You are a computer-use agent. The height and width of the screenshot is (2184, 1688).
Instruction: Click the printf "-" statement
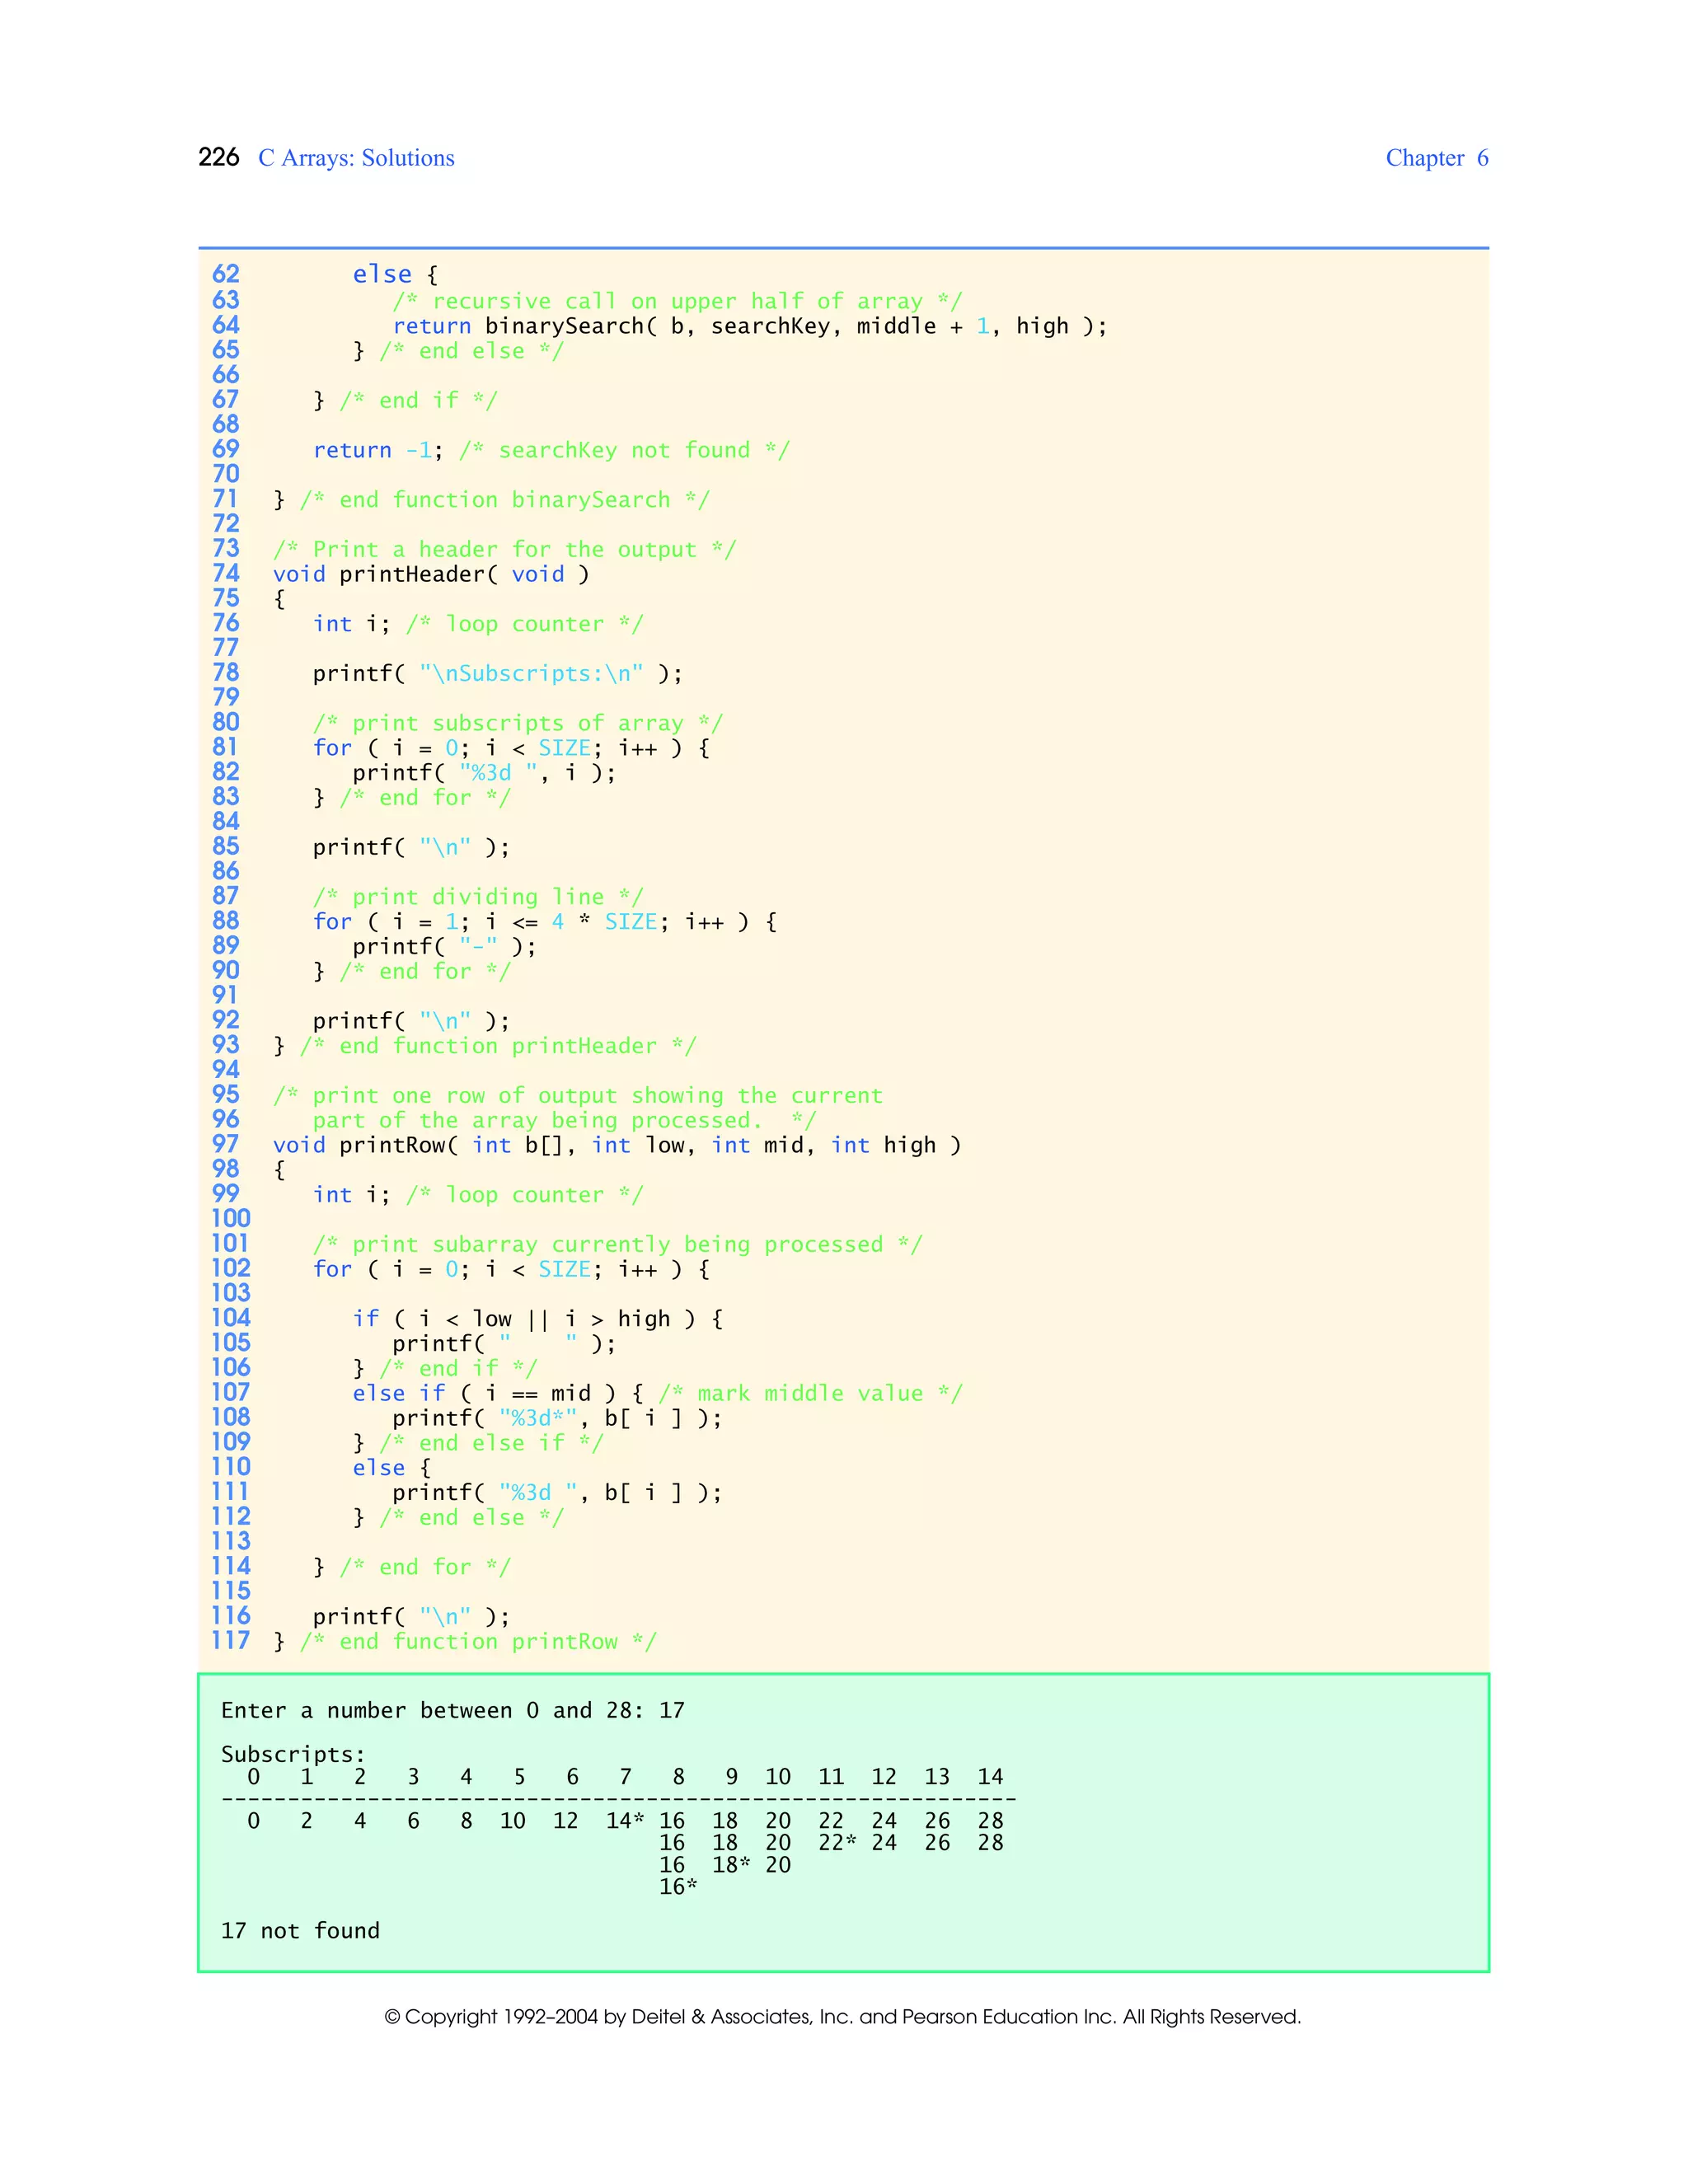tap(444, 946)
